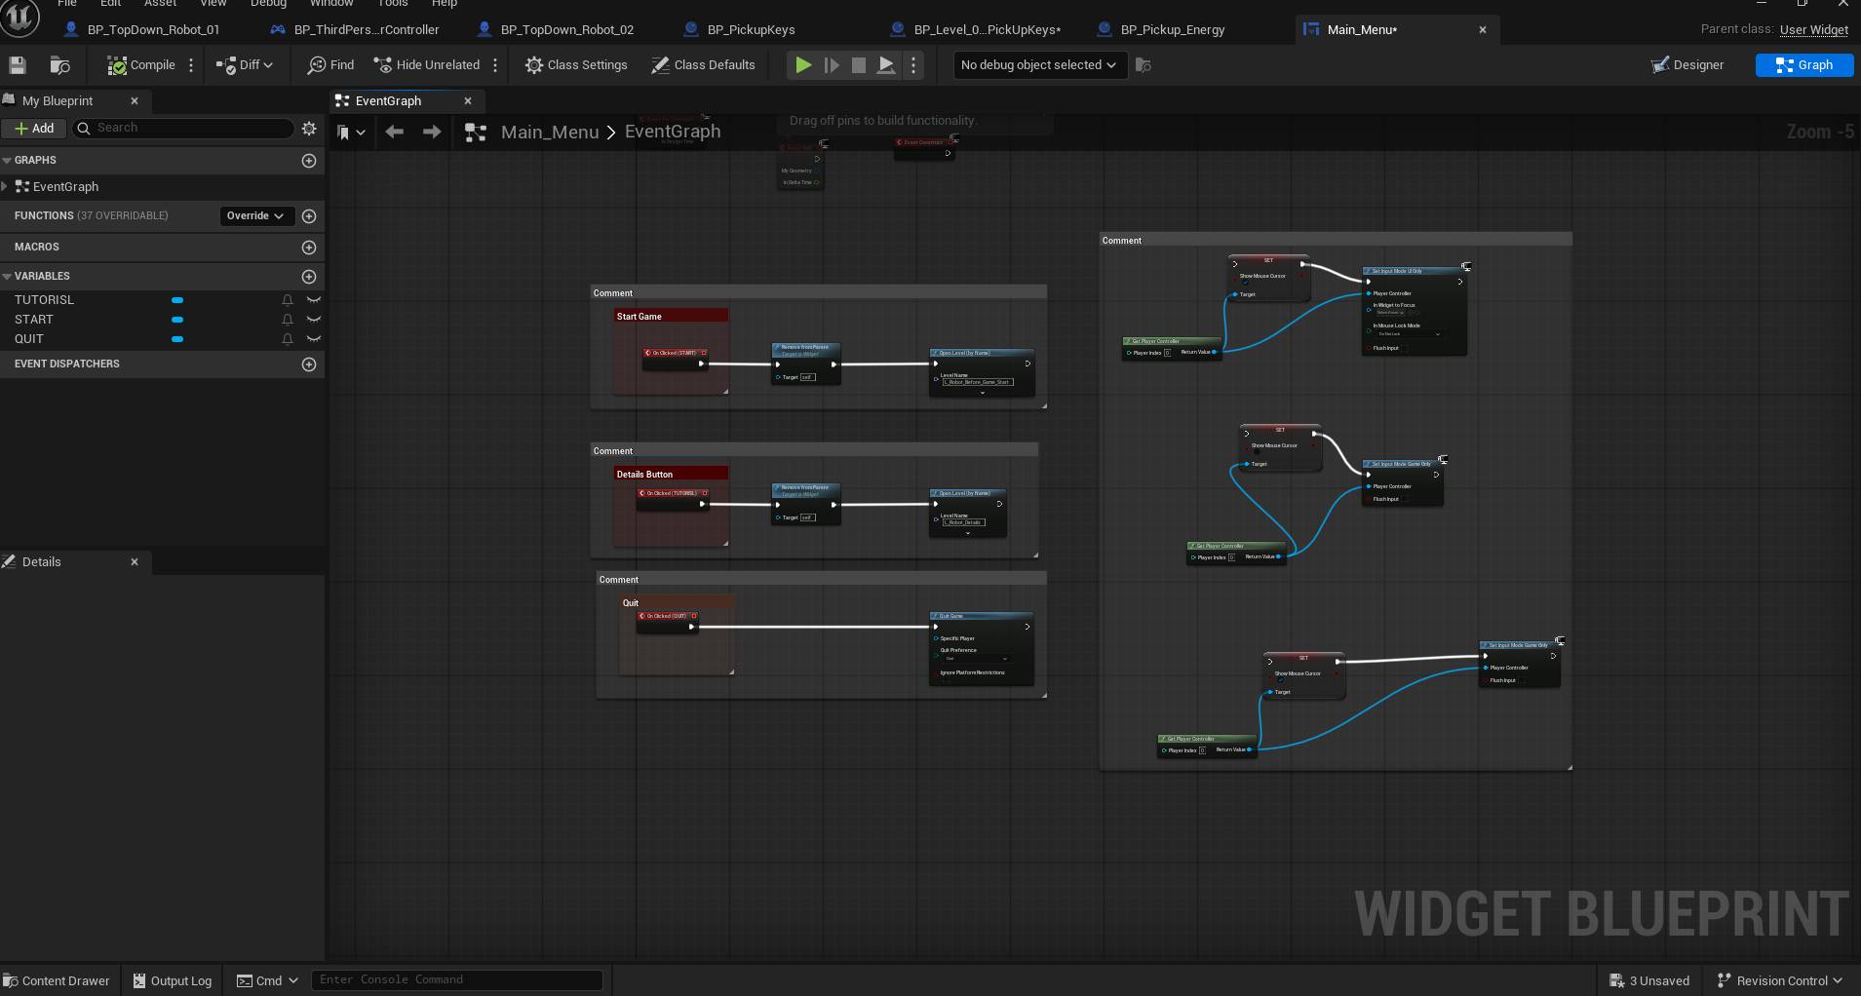Compile the Main_Menu blueprint
Image resolution: width=1861 pixels, height=996 pixels.
[x=141, y=65]
